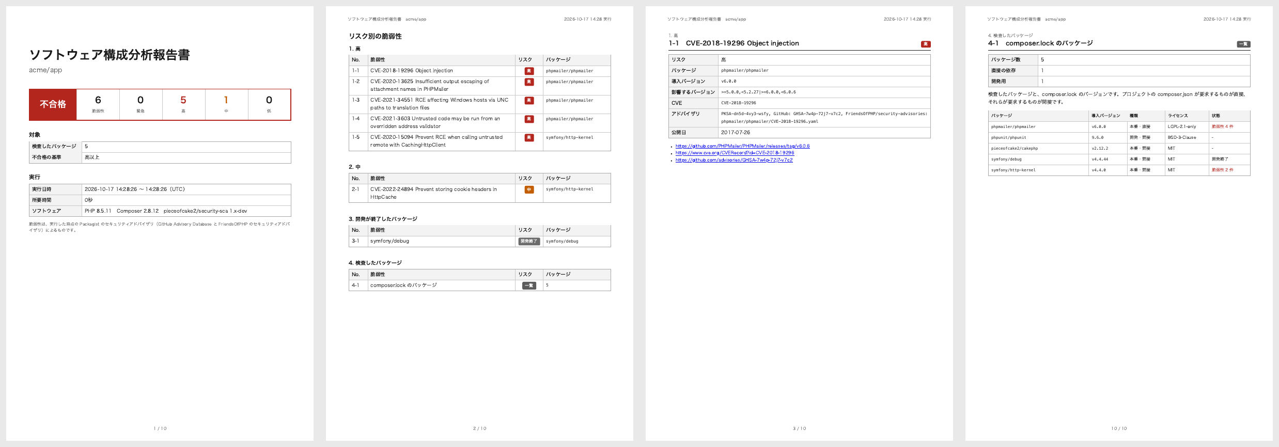Open CVE-2018-19296 Object injection table entry
The image size is (1279, 447).
(x=412, y=71)
